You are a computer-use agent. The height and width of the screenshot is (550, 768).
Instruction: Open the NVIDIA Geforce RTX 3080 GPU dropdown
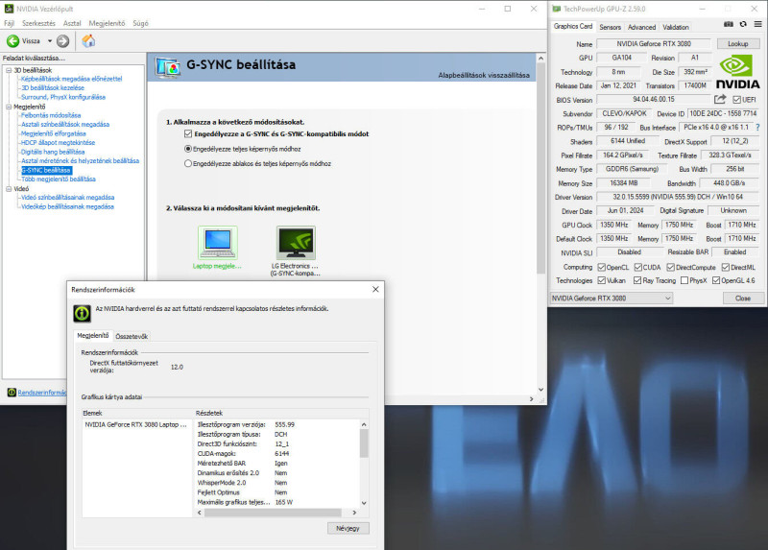(611, 298)
